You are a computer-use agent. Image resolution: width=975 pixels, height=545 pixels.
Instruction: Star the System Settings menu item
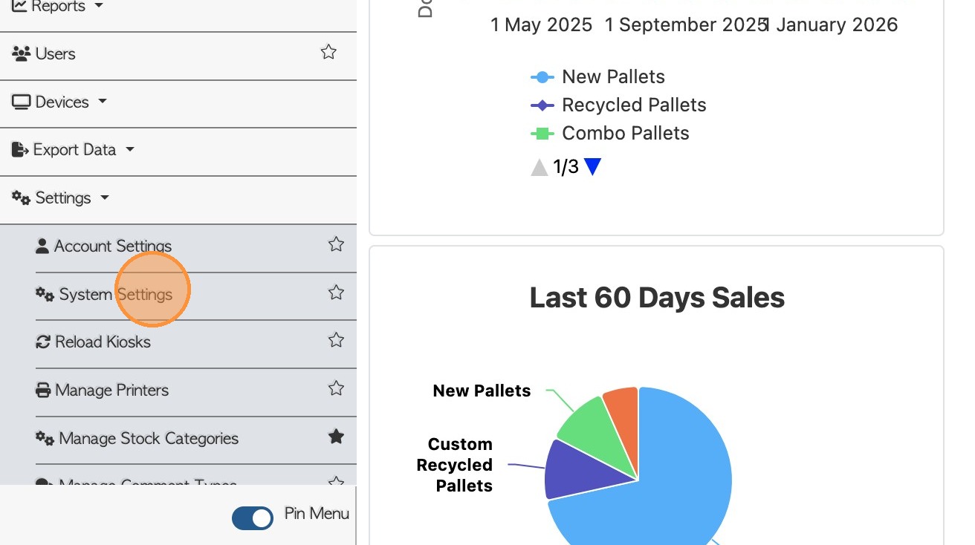pyautogui.click(x=336, y=293)
